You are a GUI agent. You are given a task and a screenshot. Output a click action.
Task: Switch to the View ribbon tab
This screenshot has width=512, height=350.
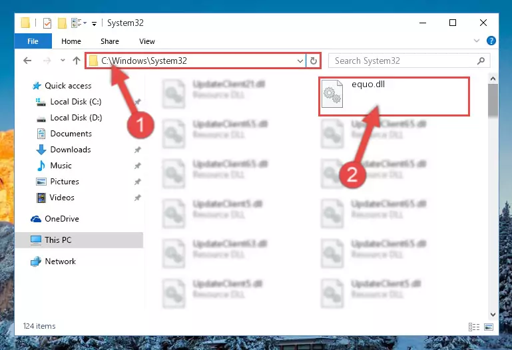(x=147, y=41)
